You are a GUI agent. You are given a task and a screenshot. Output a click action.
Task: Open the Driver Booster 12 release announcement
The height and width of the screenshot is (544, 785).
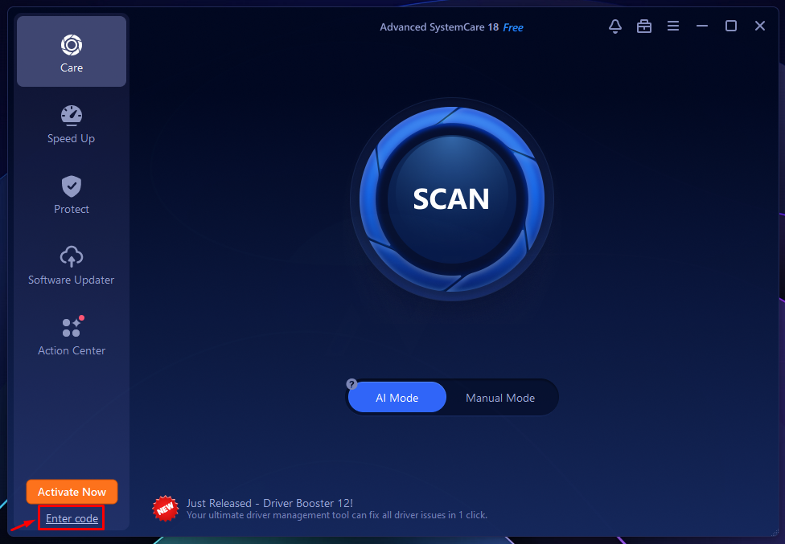[269, 503]
